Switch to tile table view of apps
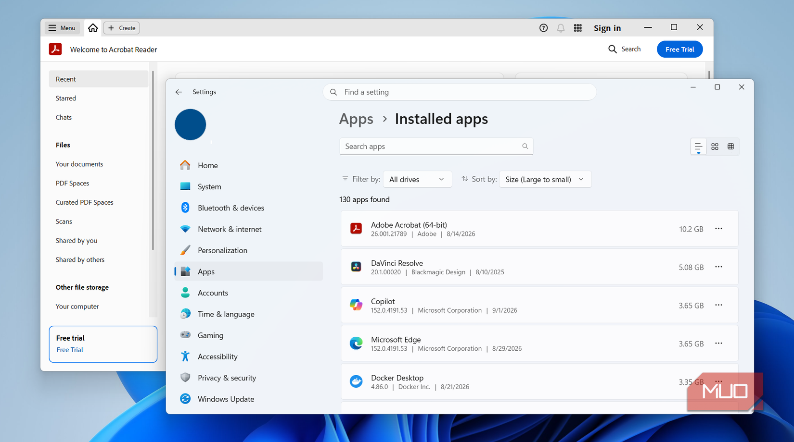 730,147
